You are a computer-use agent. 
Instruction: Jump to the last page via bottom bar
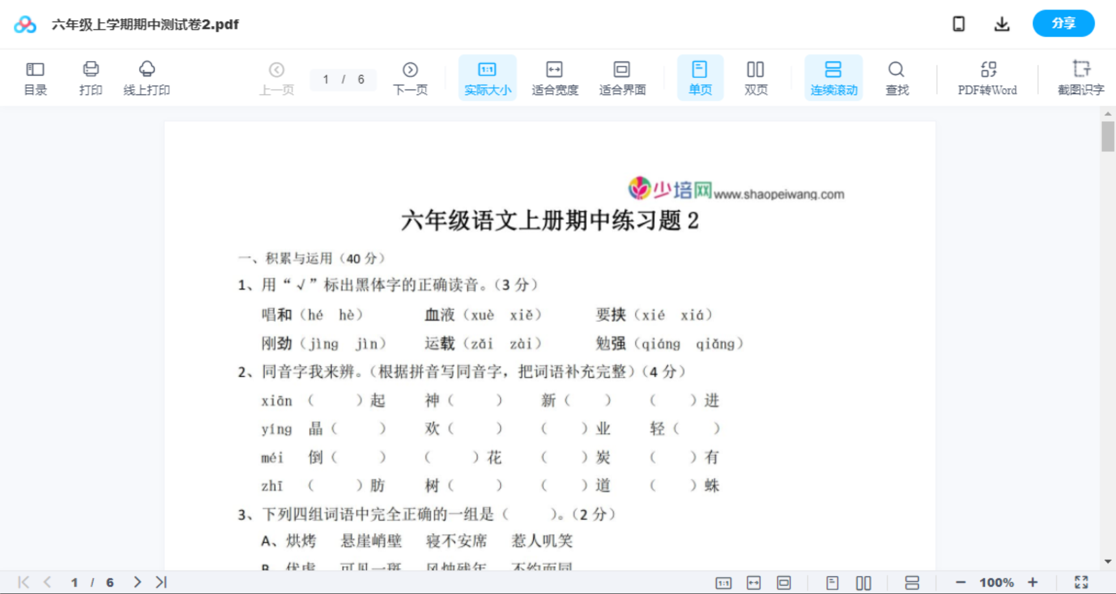[x=160, y=582]
